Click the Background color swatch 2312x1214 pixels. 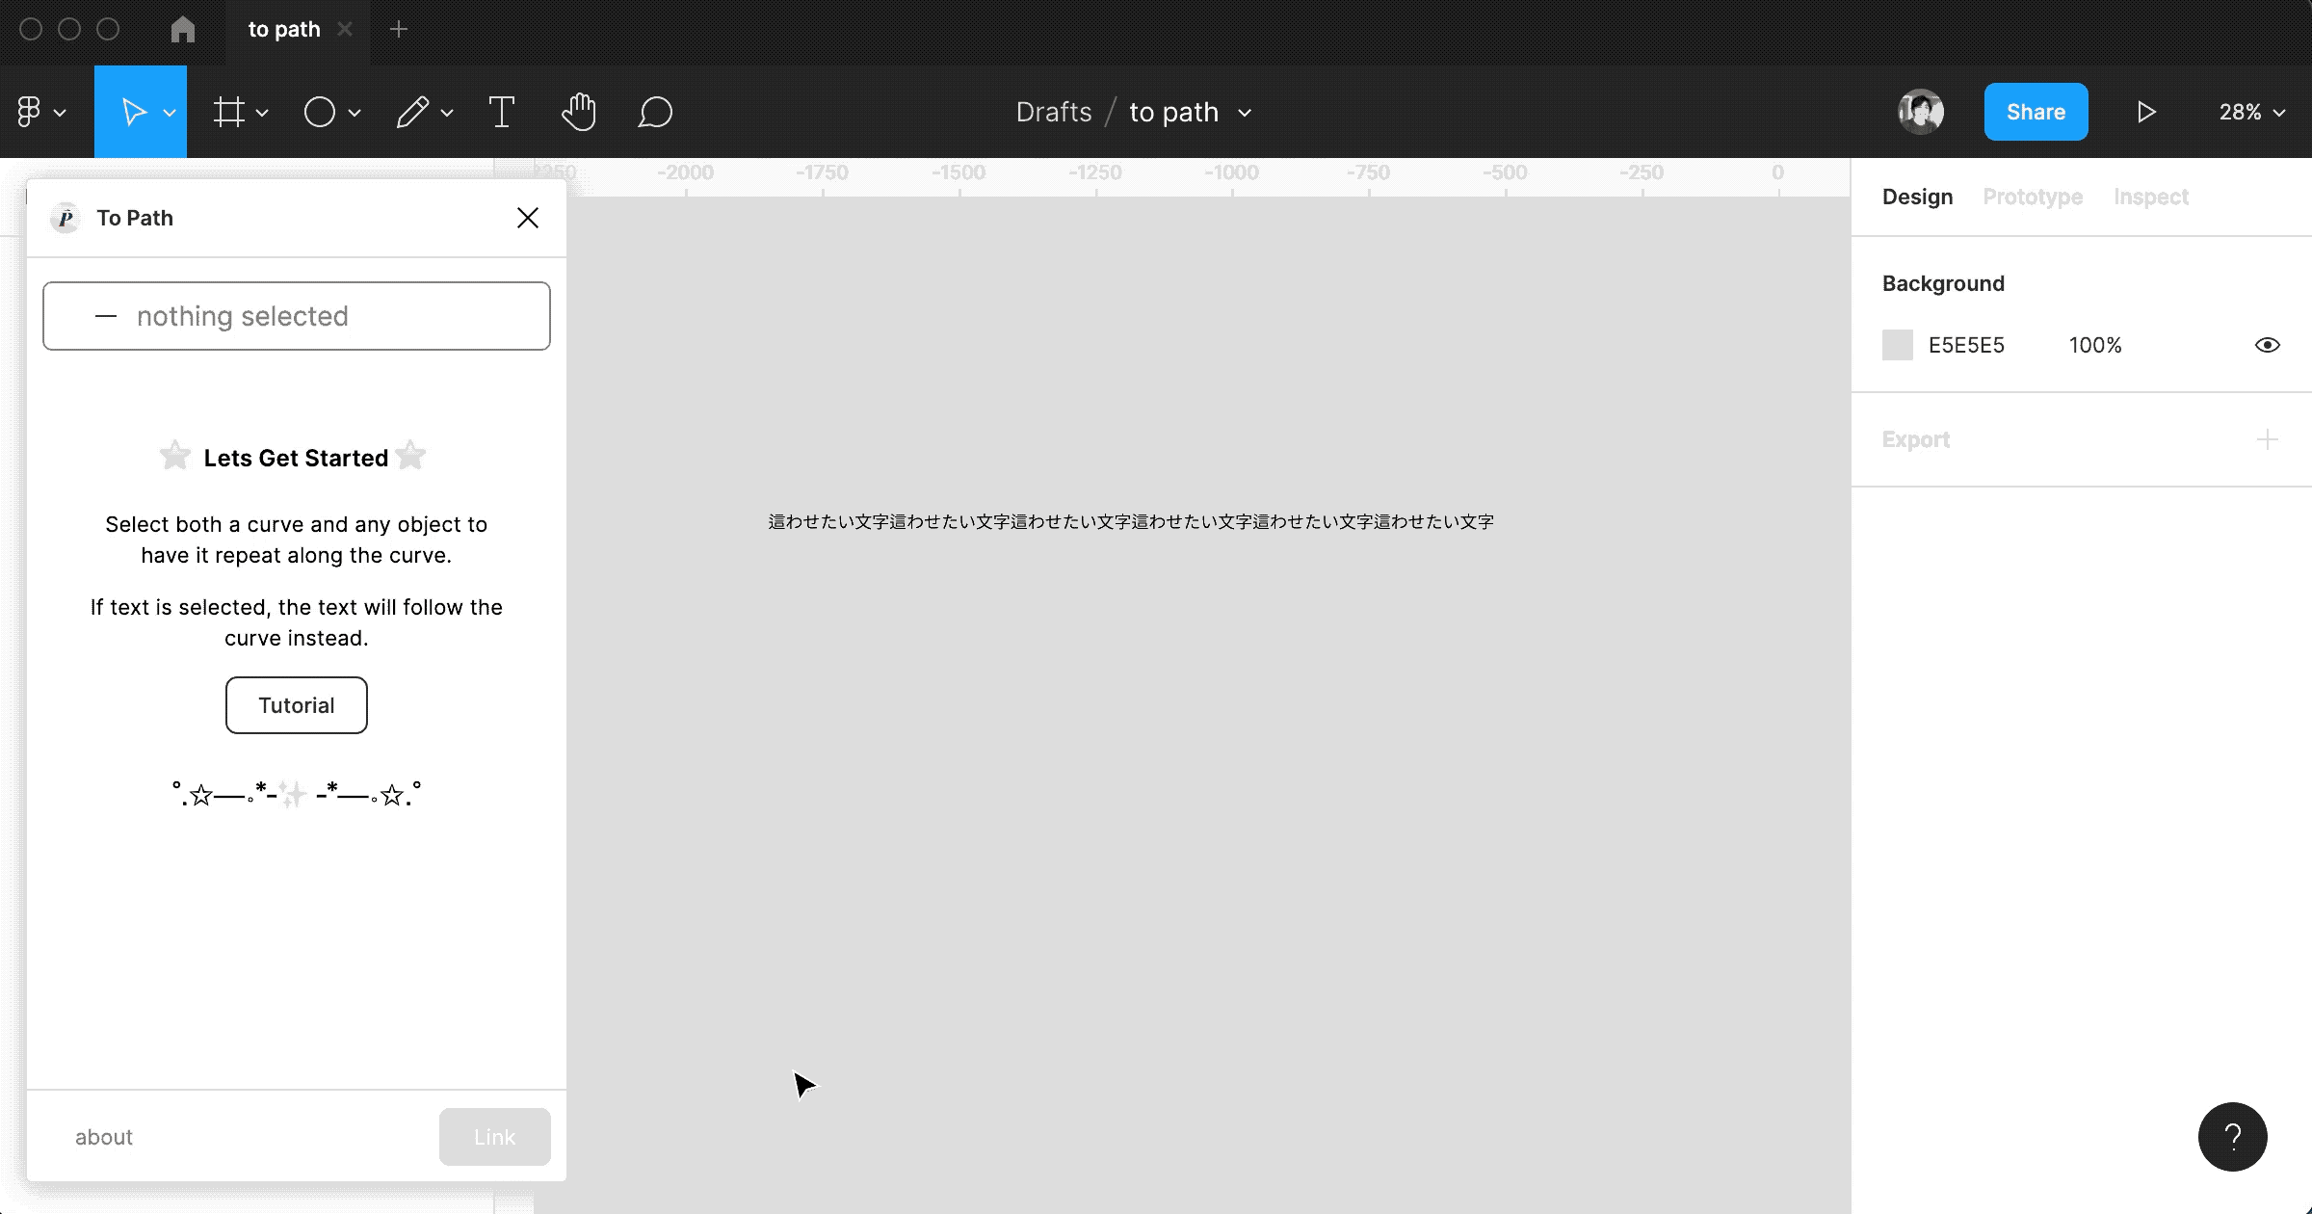point(1897,344)
